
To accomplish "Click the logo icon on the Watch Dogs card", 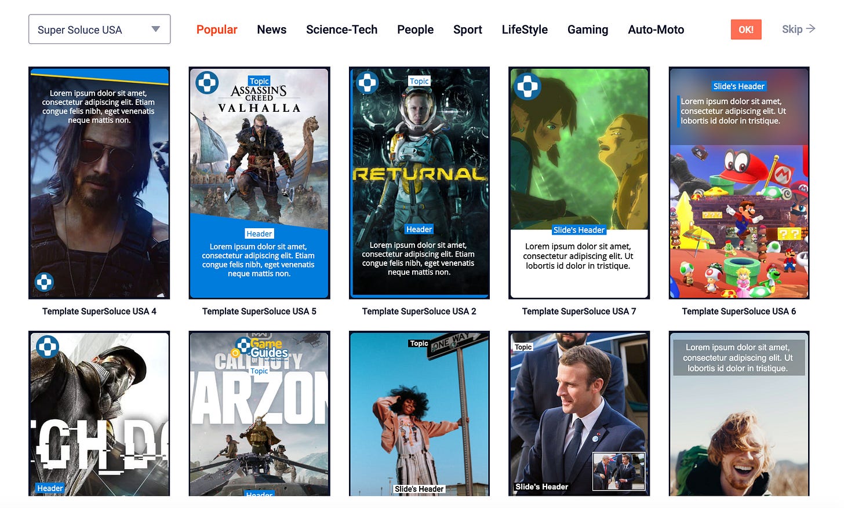I will pos(48,346).
